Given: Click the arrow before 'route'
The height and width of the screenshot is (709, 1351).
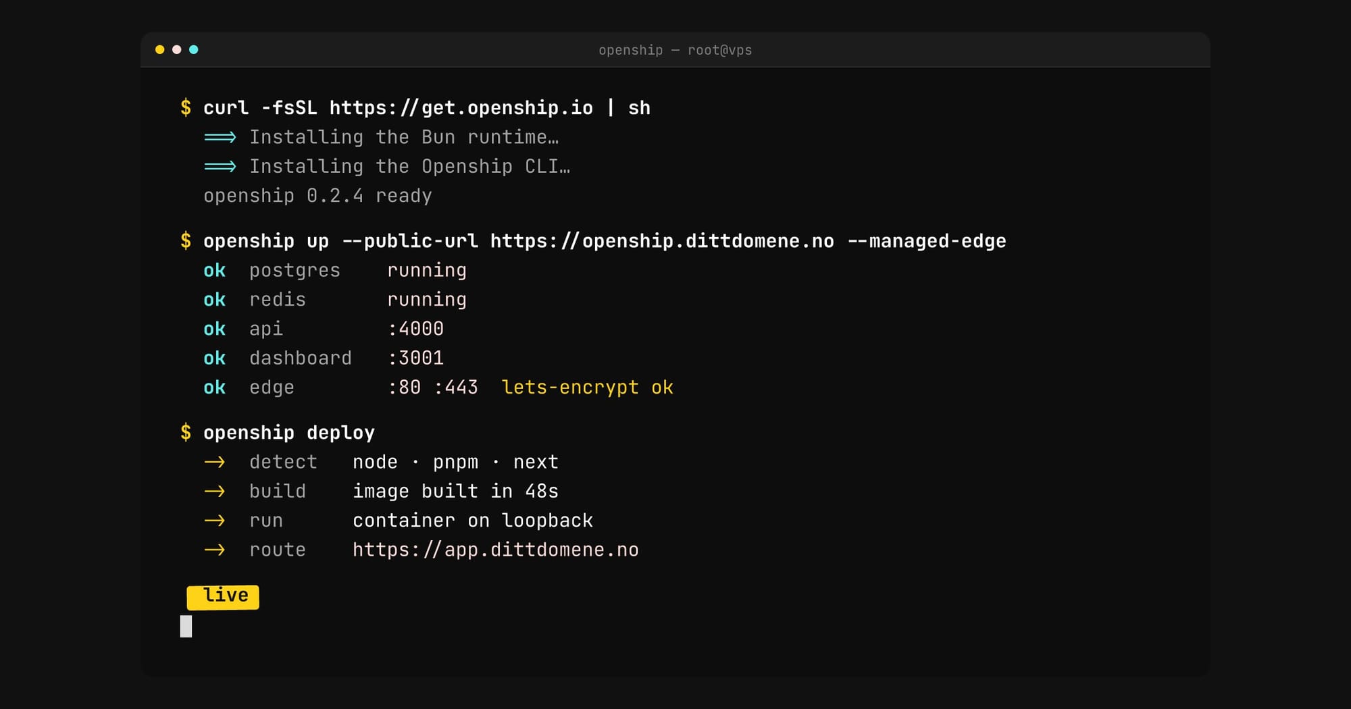Looking at the screenshot, I should 215,550.
